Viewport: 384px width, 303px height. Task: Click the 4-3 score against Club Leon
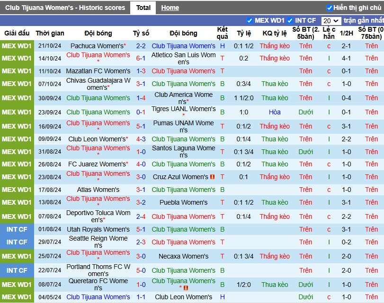point(141,139)
